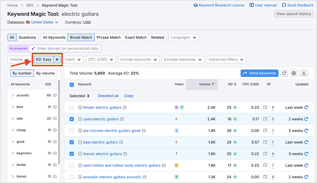Image resolution: width=317 pixels, height=183 pixels.
Task: Open the Intent filter dropdown
Action: tap(73, 59)
